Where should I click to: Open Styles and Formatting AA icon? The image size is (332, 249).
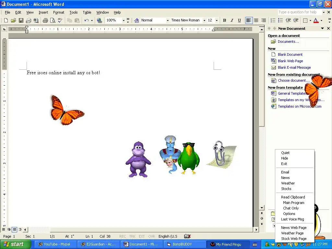[x=136, y=20]
